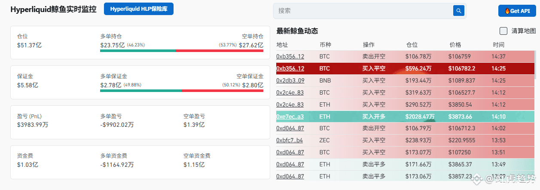This screenshot has height=190, width=540.
Task: Click PnL value $3983.99万
Action: [33, 125]
